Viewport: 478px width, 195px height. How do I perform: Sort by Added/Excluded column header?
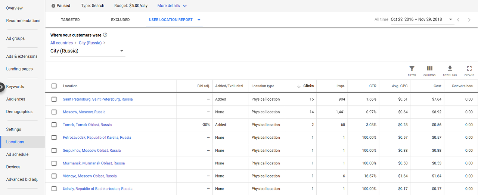229,86
